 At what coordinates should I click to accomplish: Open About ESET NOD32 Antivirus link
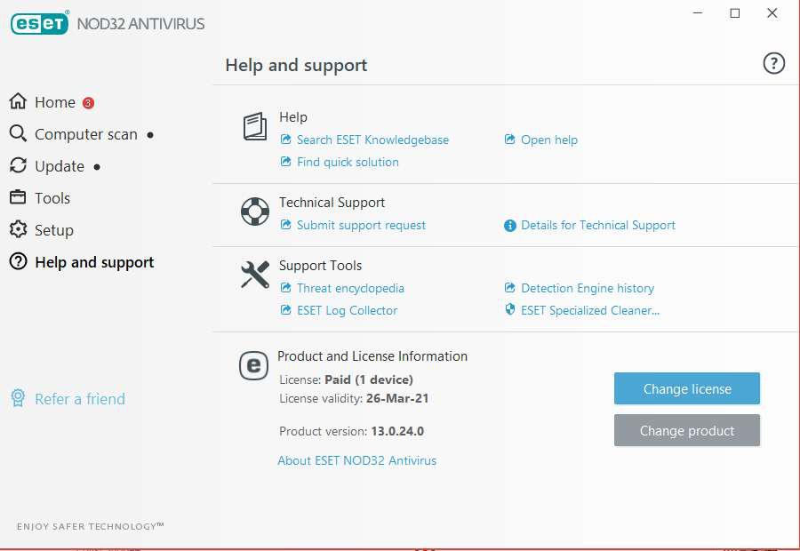coord(356,460)
